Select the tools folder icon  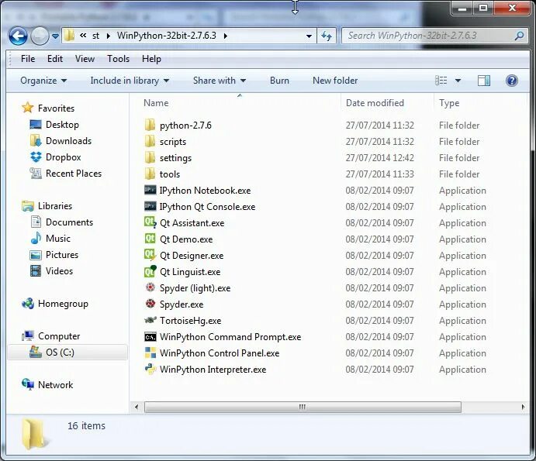(150, 174)
